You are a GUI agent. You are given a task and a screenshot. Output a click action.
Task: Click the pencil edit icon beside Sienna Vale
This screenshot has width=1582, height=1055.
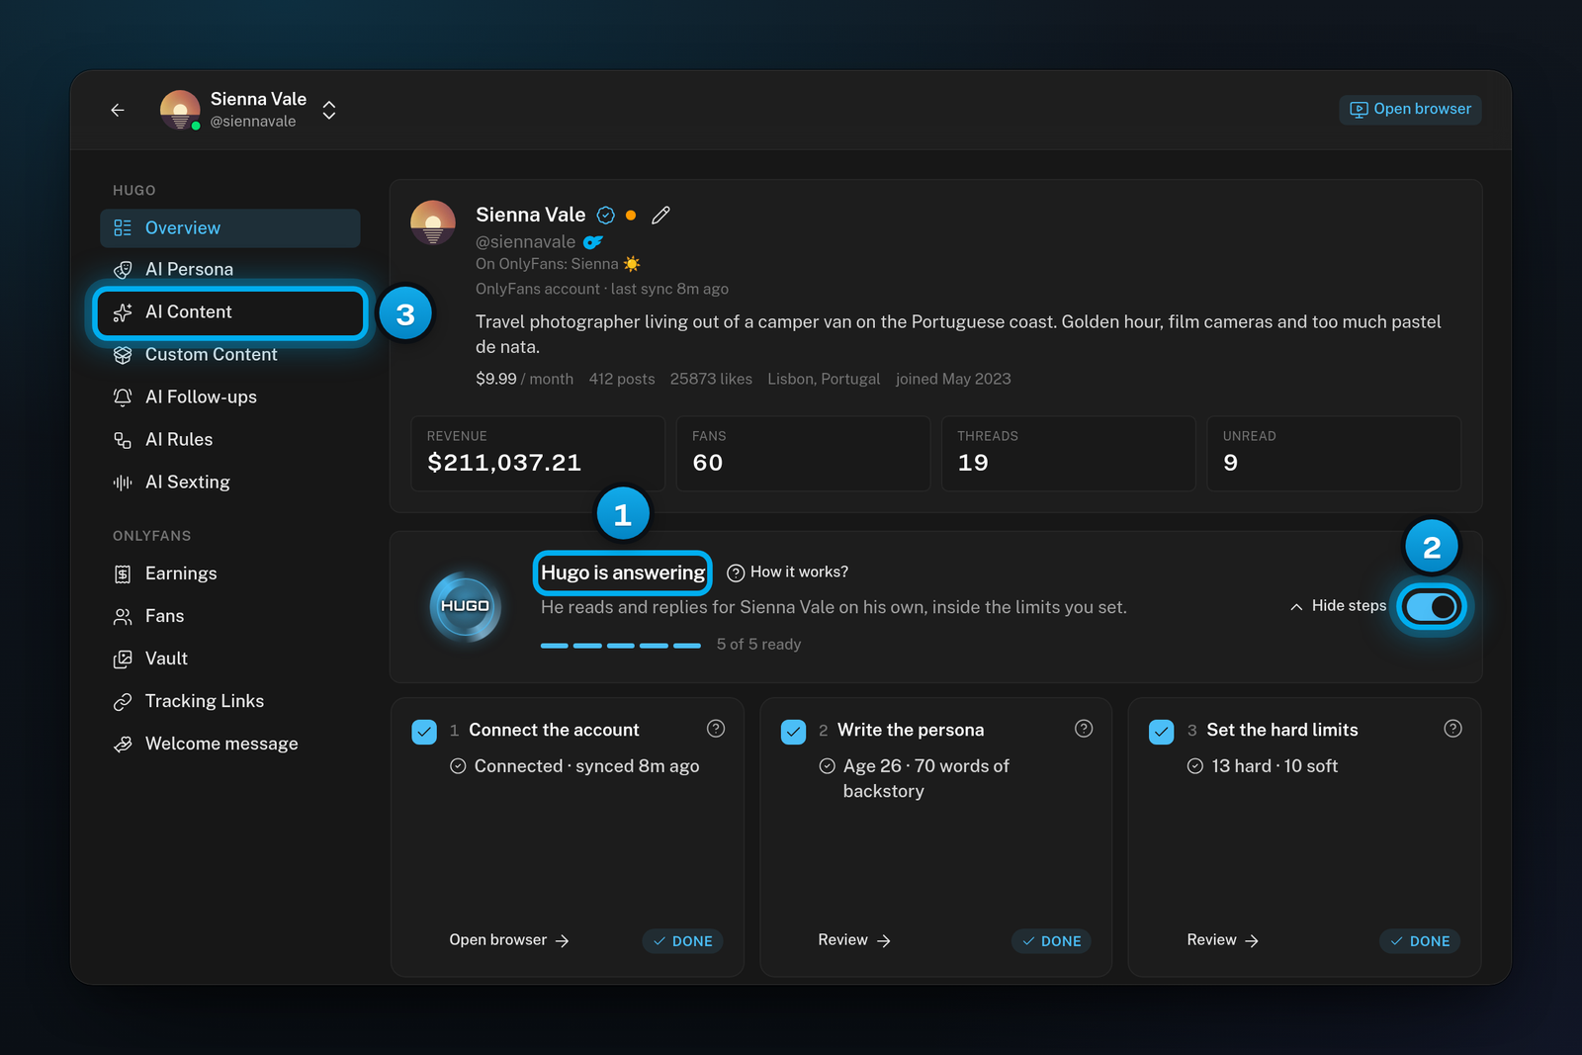[x=660, y=215]
